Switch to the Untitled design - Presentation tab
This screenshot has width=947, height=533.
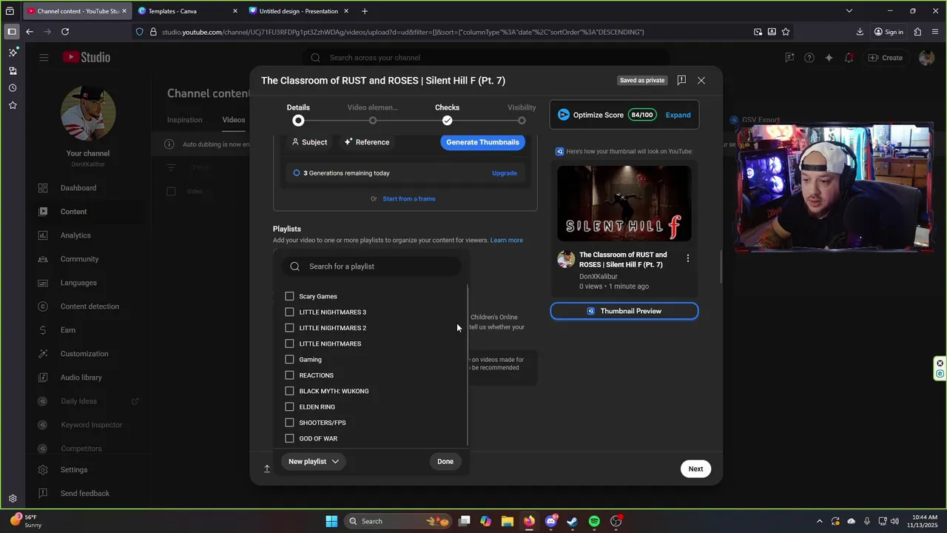coord(299,11)
